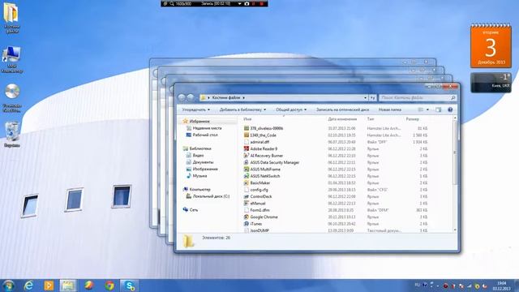Open the Костины файлы desktop folder
Image resolution: width=519 pixels, height=292 pixels.
(11, 17)
